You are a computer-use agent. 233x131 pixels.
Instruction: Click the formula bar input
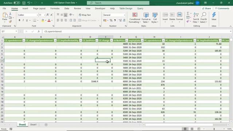coord(136,31)
